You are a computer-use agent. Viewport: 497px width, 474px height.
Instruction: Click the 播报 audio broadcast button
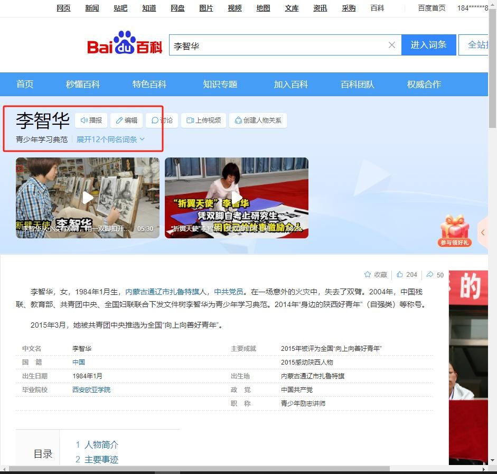[x=91, y=120]
